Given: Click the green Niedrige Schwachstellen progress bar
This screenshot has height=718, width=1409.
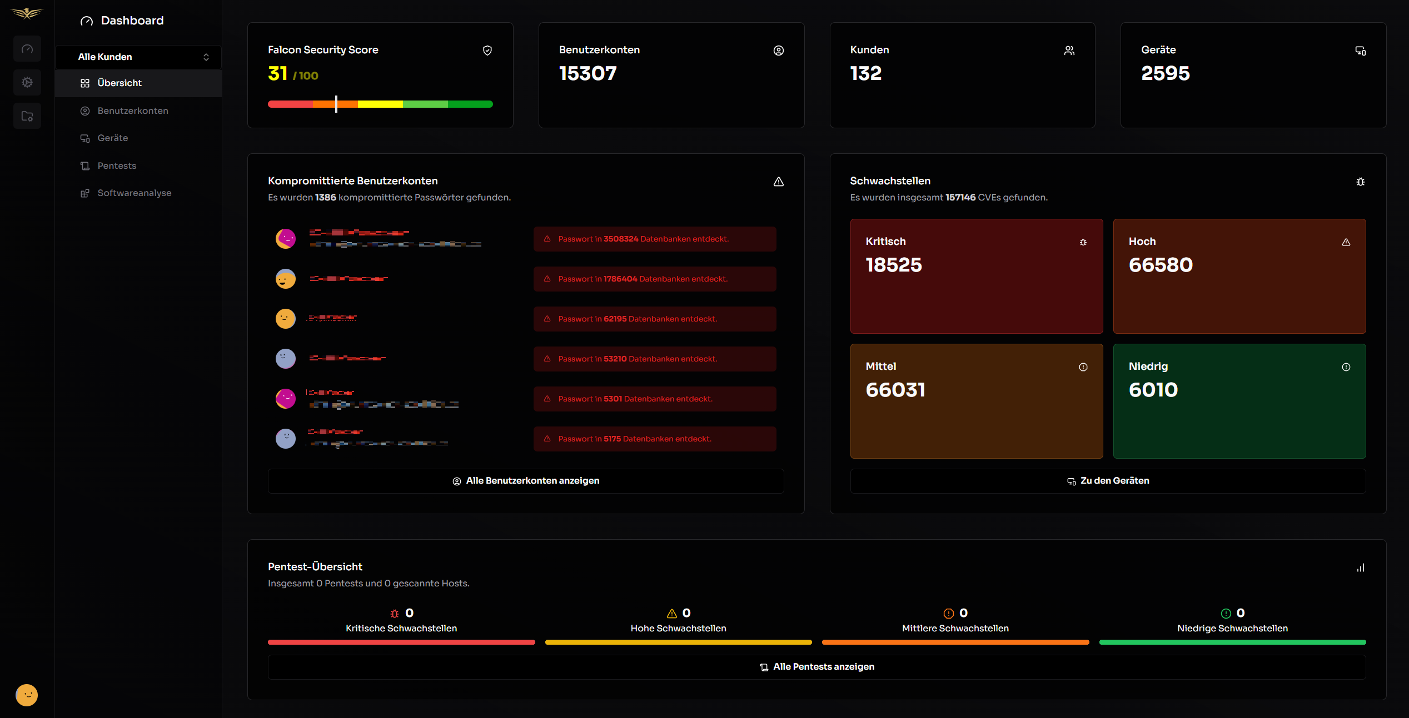Looking at the screenshot, I should 1232,642.
